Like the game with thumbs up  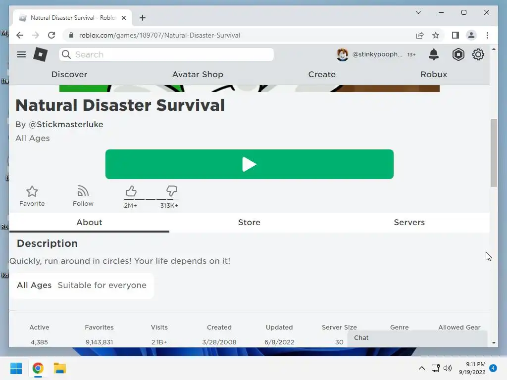(131, 191)
